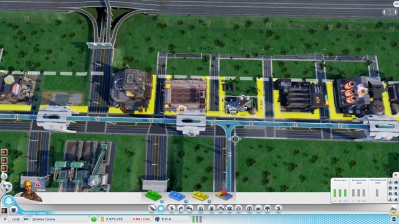Click the green happiness smiley face
The width and height of the screenshot is (399, 224).
[94, 219]
